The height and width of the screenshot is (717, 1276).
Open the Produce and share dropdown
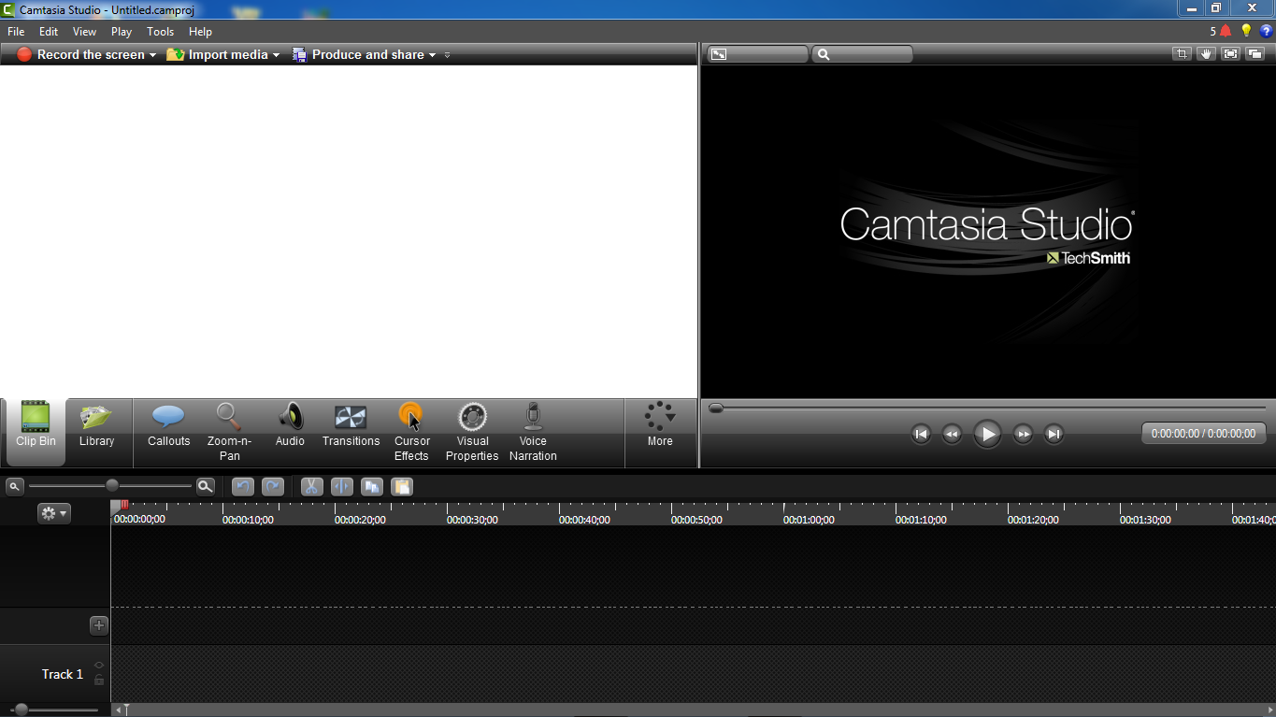click(432, 54)
